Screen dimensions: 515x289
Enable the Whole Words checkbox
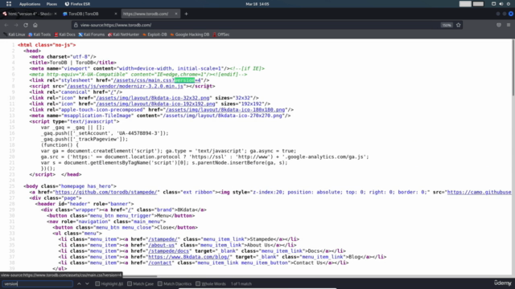tap(198, 283)
